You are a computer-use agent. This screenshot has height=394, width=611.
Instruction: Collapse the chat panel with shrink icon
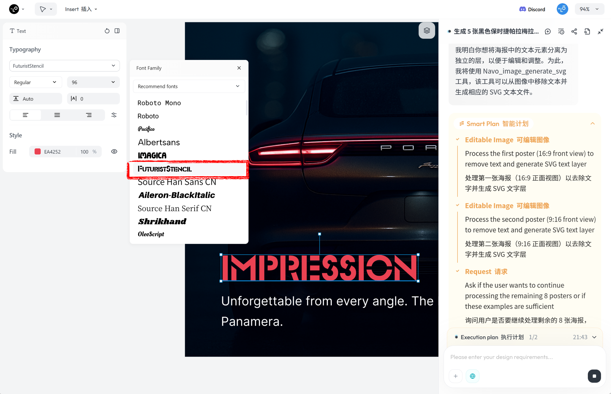pos(601,32)
